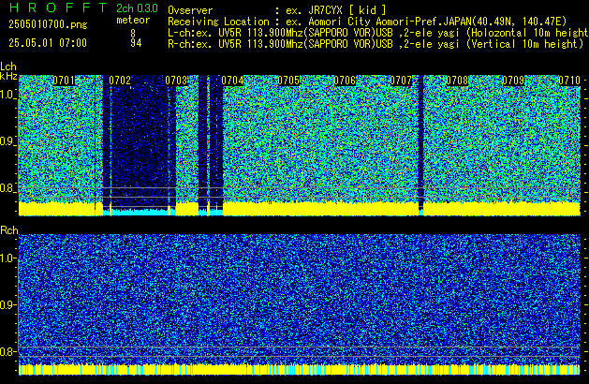
Task: Click the meteor count value '8'
Action: pyautogui.click(x=133, y=34)
